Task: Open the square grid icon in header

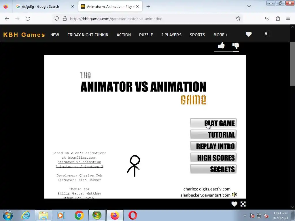Action: click(x=266, y=33)
